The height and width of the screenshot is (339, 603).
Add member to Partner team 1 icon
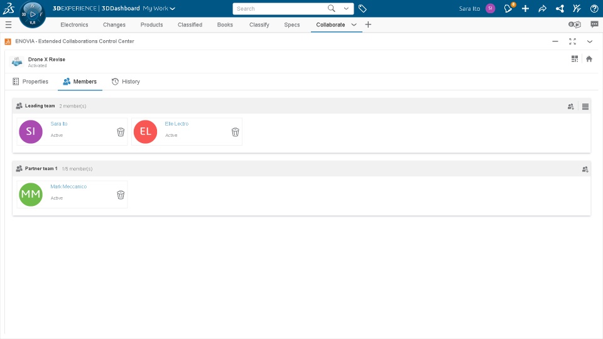(585, 169)
